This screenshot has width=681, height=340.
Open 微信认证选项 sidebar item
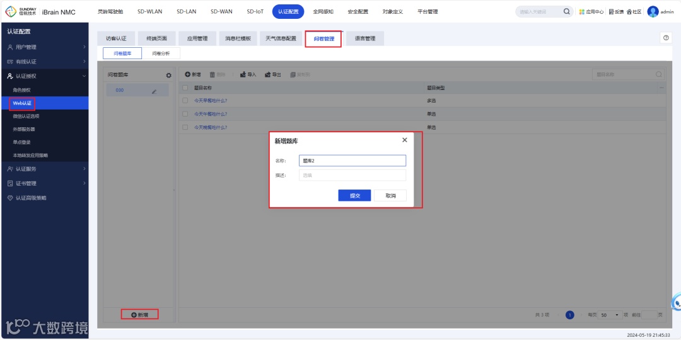coord(26,116)
